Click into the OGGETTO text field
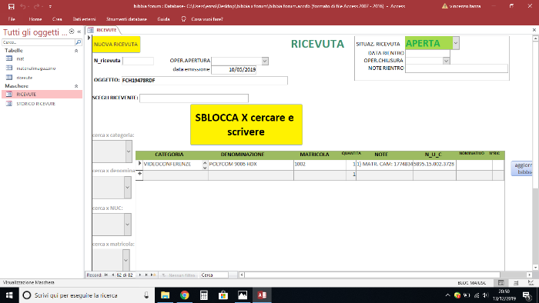539x303 pixels. click(x=205, y=80)
